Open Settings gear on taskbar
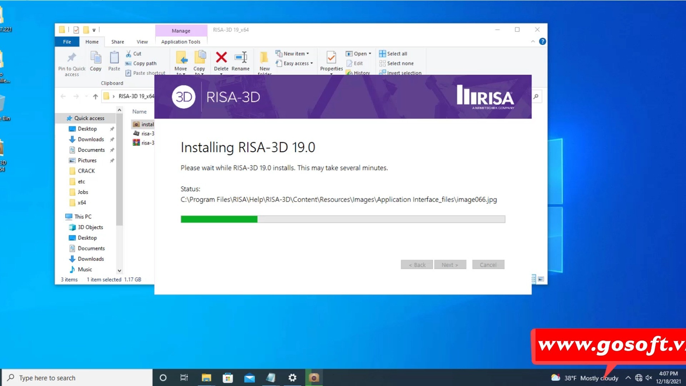The image size is (686, 386). coord(292,378)
